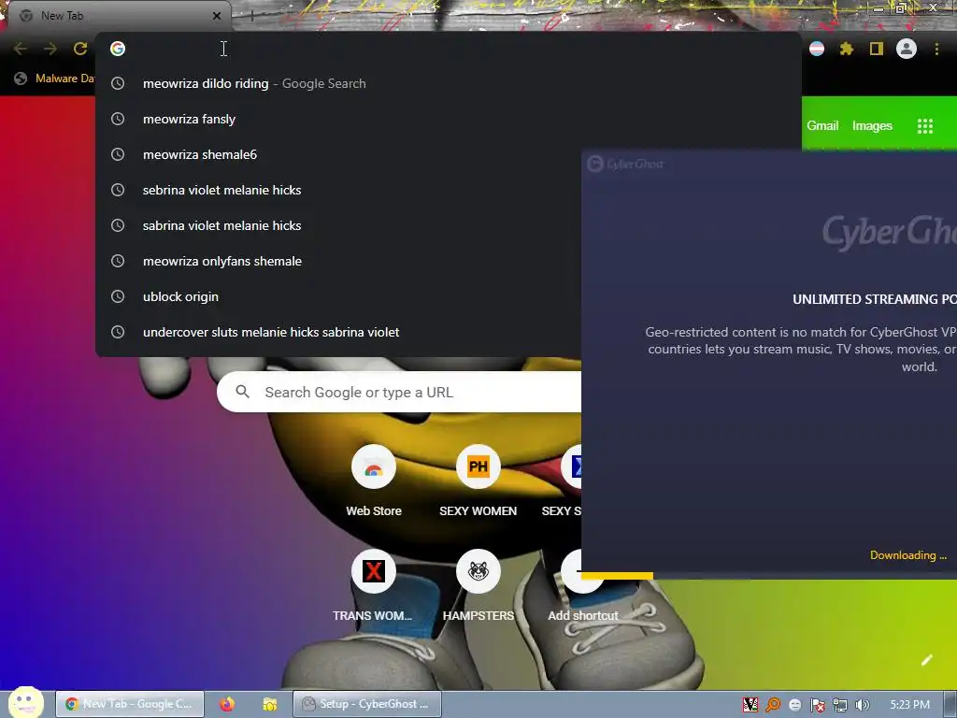Click the network icon in system tray
Viewport: 957px width, 718px height.
(x=840, y=705)
